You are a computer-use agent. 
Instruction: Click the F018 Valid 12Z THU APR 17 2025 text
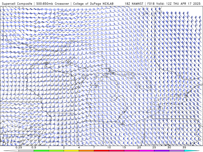tap(174, 4)
